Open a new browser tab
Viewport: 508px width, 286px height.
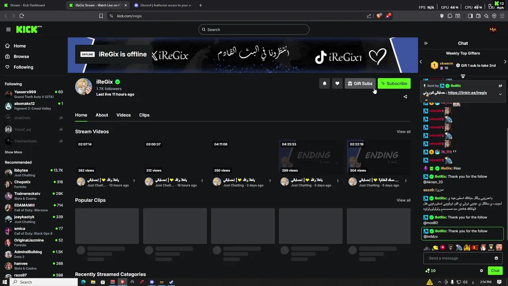point(200,5)
